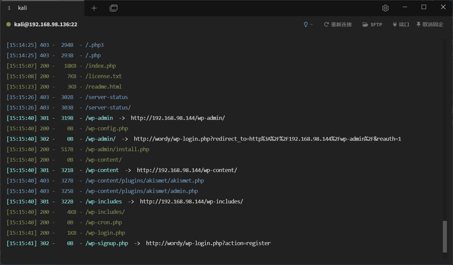Click the 取消固定 unpin button
Viewport: 453px width, 265px height.
430,24
